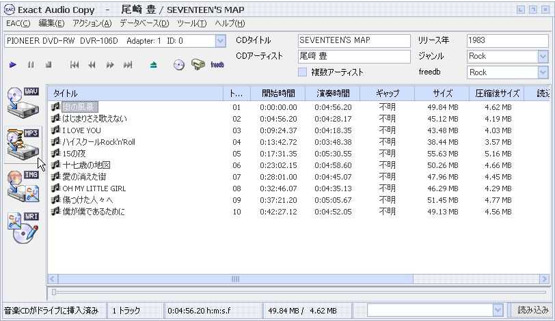Sort by サイズ column header

(442, 94)
